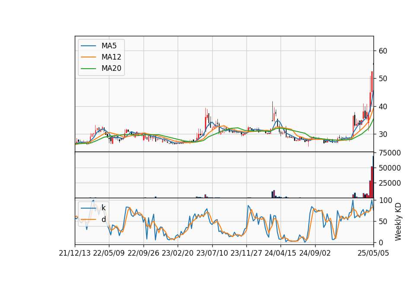
Task: Click the price axis value 50
Action: pos(383,79)
